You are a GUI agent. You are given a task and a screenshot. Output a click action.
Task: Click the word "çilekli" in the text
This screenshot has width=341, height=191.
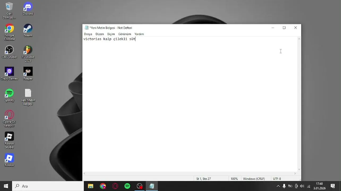(120, 39)
